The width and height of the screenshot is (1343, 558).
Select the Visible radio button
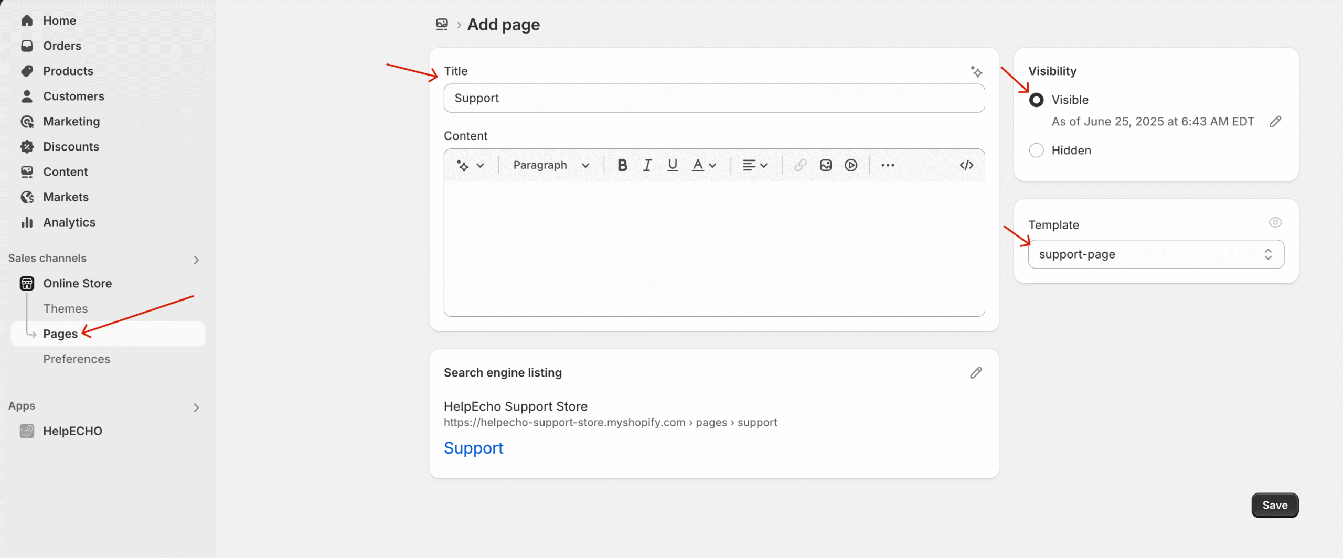1037,100
